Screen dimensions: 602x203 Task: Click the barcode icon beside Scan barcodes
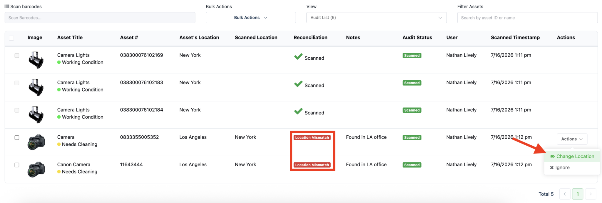pyautogui.click(x=7, y=6)
